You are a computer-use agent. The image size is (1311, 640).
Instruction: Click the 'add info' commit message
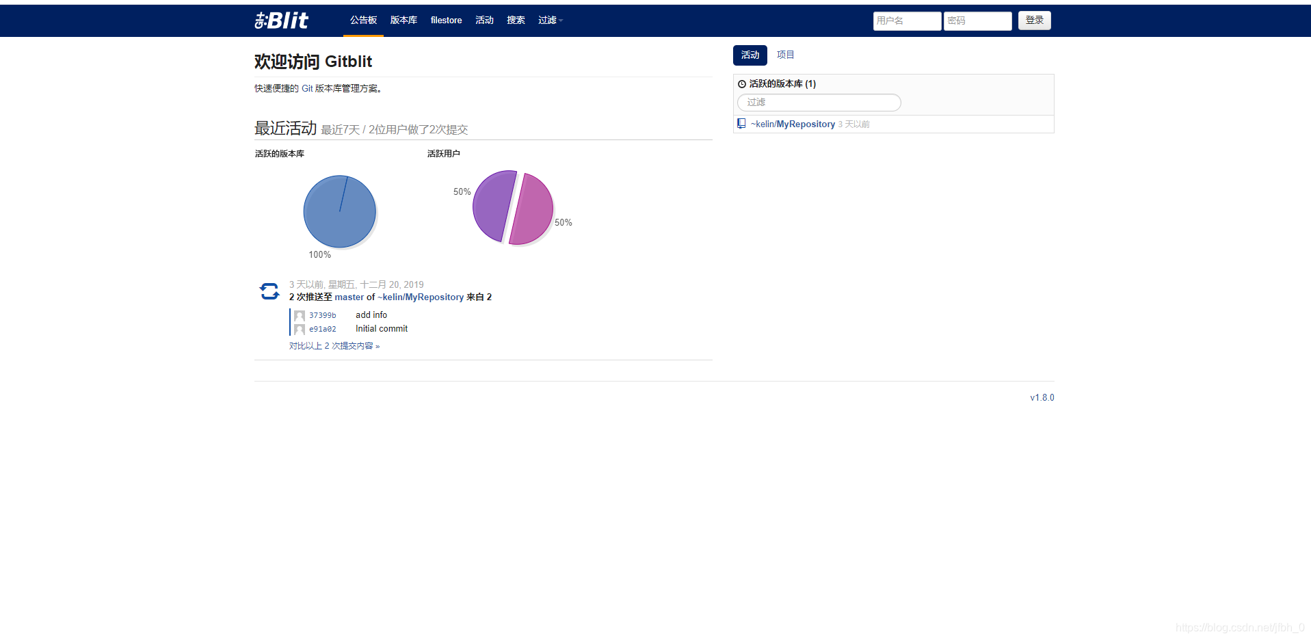coord(371,315)
